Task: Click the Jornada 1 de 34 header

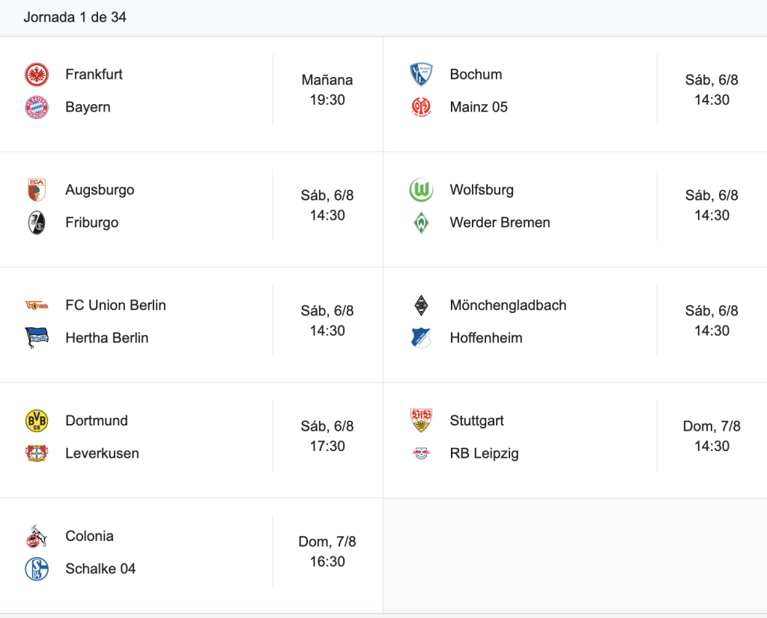Action: [x=75, y=18]
